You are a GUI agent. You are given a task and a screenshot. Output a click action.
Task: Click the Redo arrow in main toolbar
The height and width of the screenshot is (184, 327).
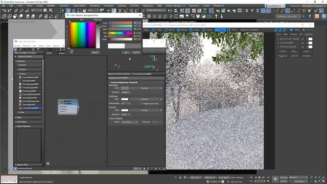coord(10,10)
